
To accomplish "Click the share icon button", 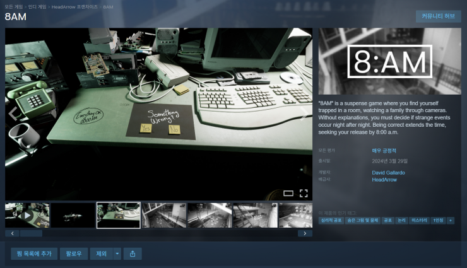I will (133, 253).
